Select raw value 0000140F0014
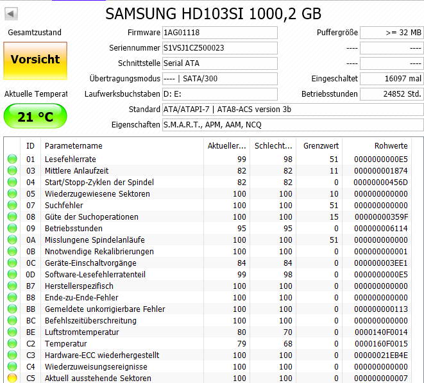Screen dimensions: 424x383 click(381, 332)
